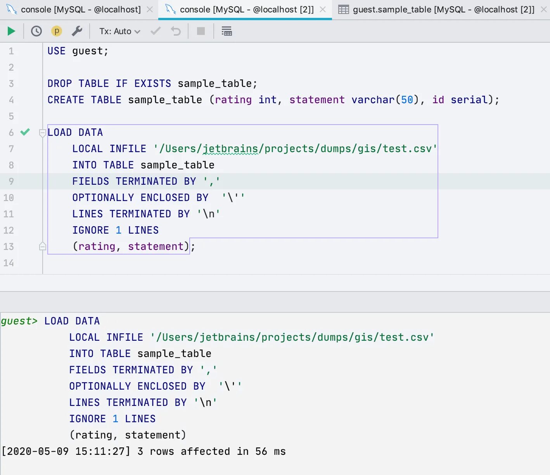The width and height of the screenshot is (550, 475).
Task: Click the table grid icon on guest.sample_table tab
Action: click(344, 9)
